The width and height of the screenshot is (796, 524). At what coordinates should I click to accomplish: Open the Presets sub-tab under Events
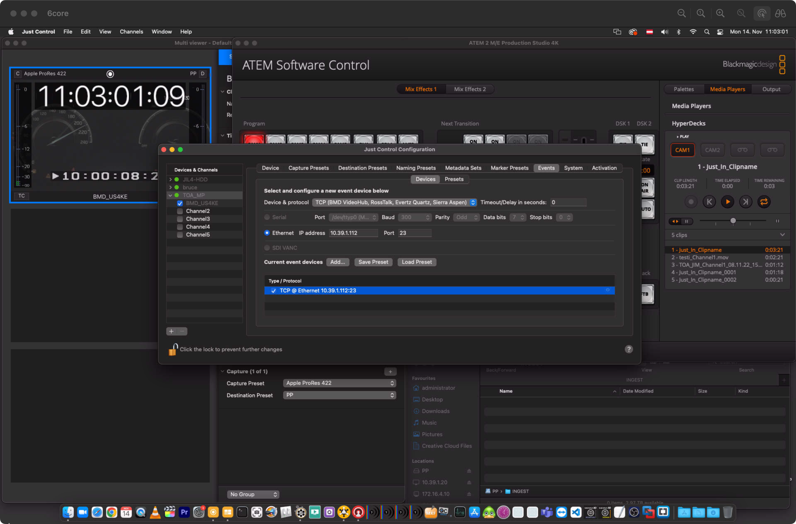point(454,179)
